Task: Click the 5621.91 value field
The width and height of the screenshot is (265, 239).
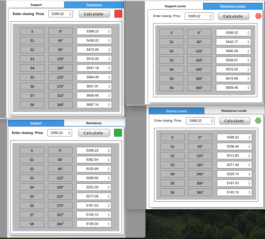Action: coord(94,86)
